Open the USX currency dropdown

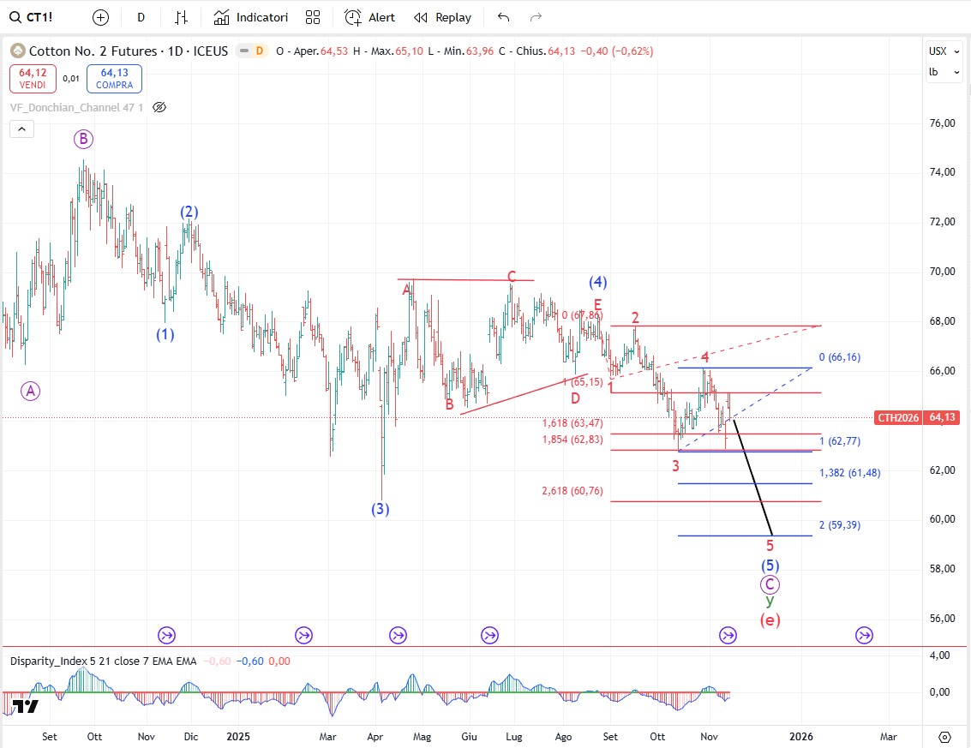(x=944, y=51)
